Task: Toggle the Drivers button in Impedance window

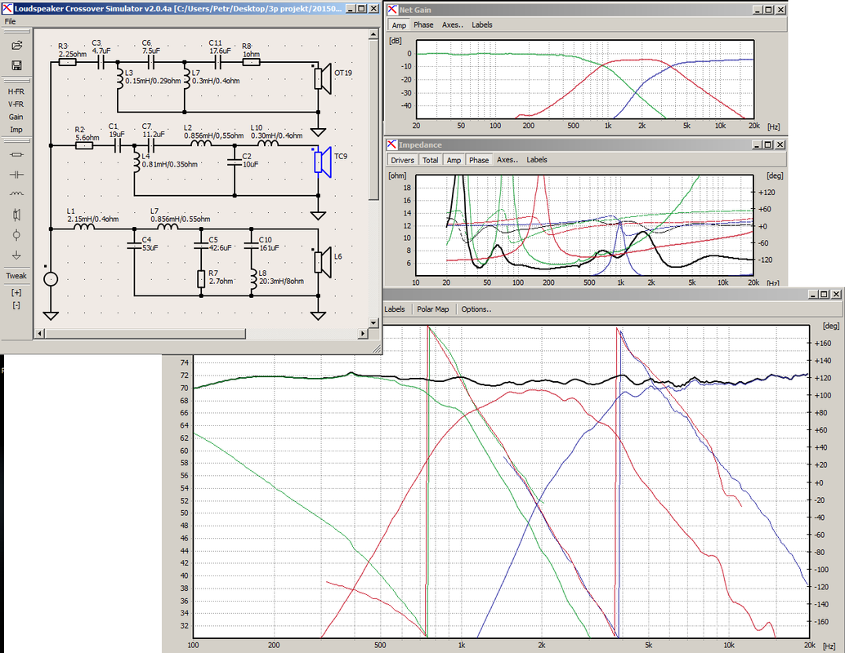Action: tap(403, 160)
